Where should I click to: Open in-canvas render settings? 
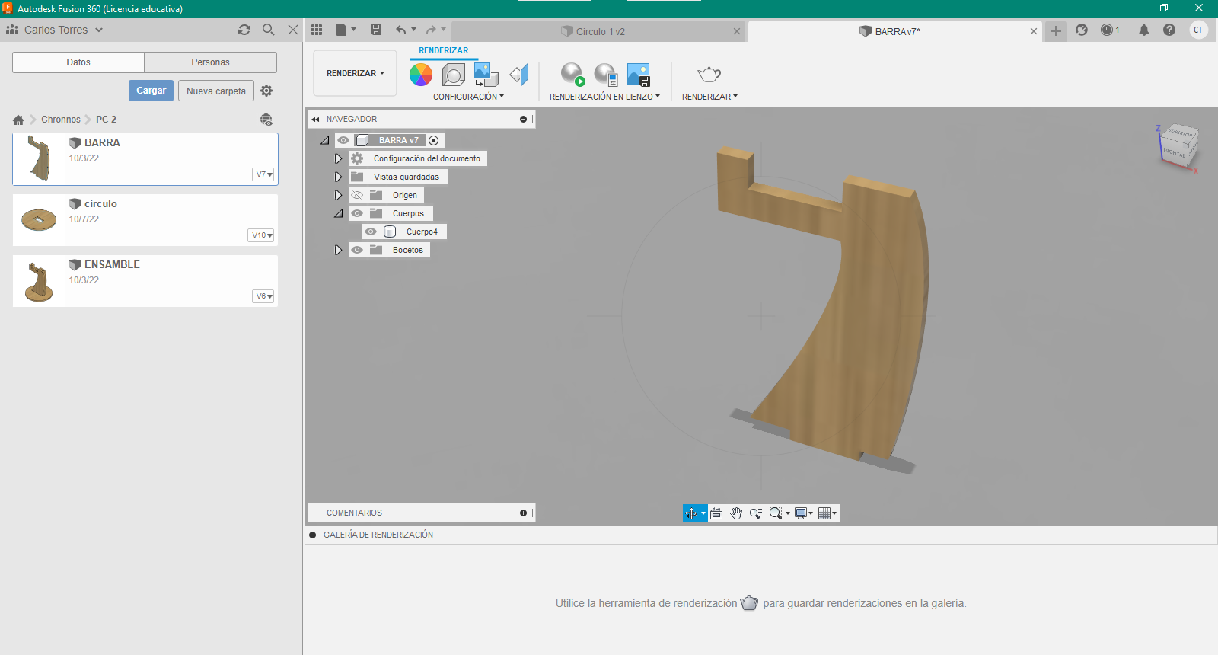[x=606, y=75]
